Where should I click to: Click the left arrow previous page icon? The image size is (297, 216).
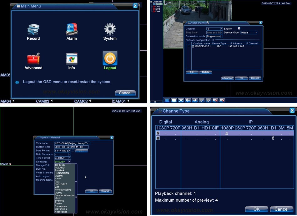tap(188, 100)
